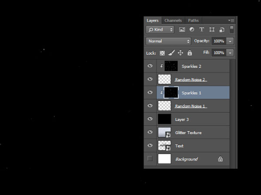This screenshot has width=261, height=195.
Task: Select the Random Noise 2 thumbnail
Action: [164, 79]
